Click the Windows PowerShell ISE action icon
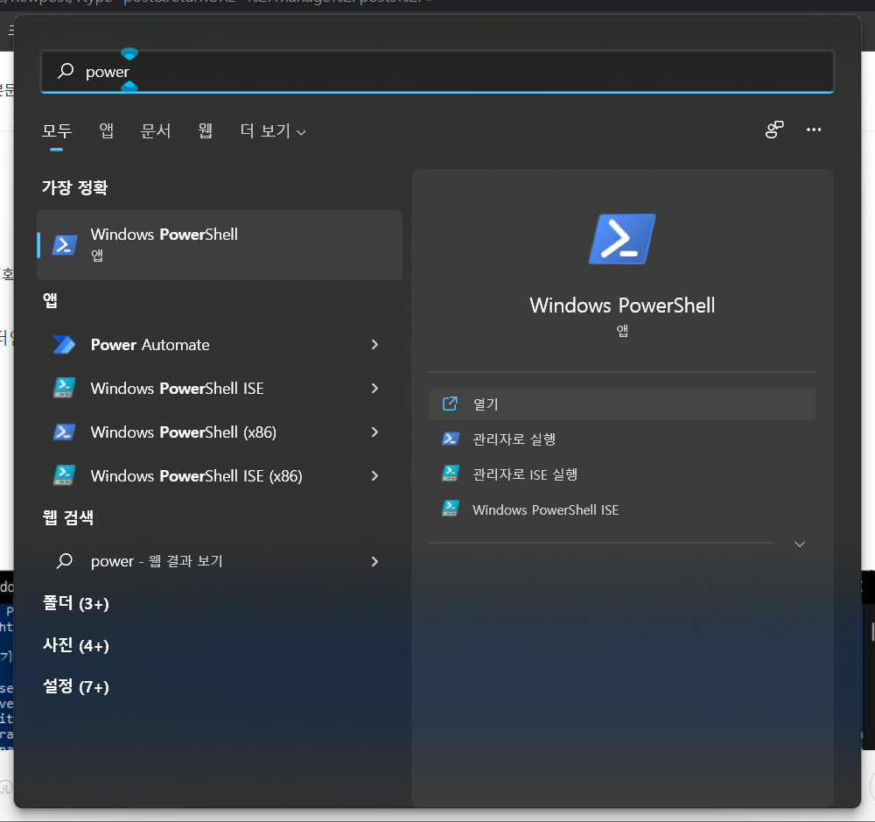Viewport: 875px width, 822px height. (x=451, y=508)
